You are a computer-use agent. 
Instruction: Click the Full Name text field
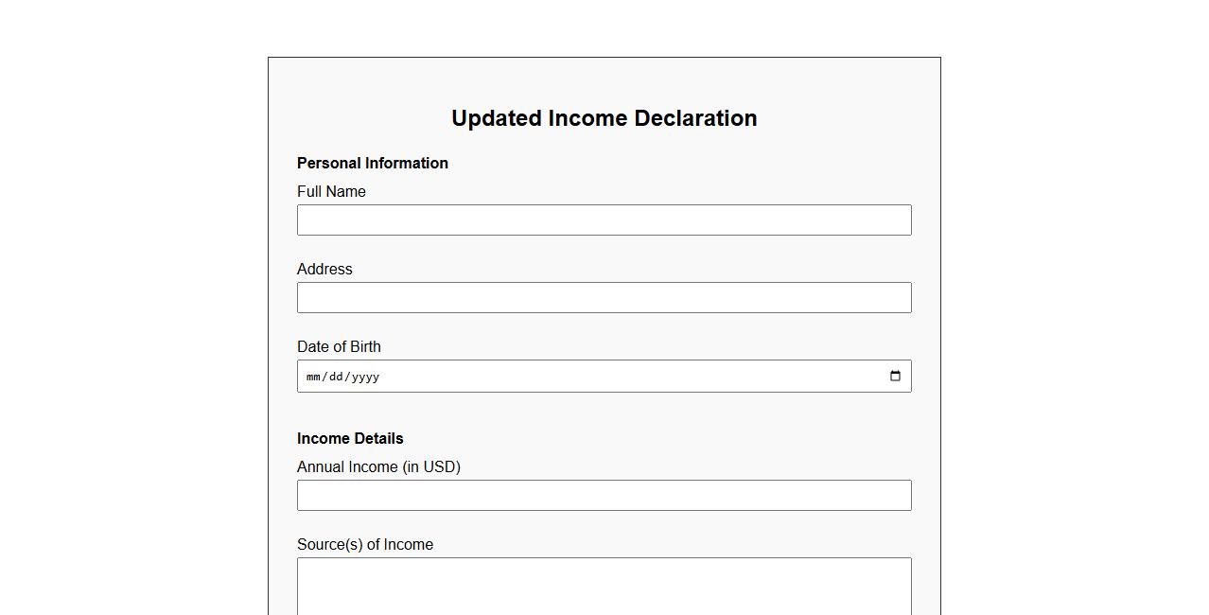604,220
